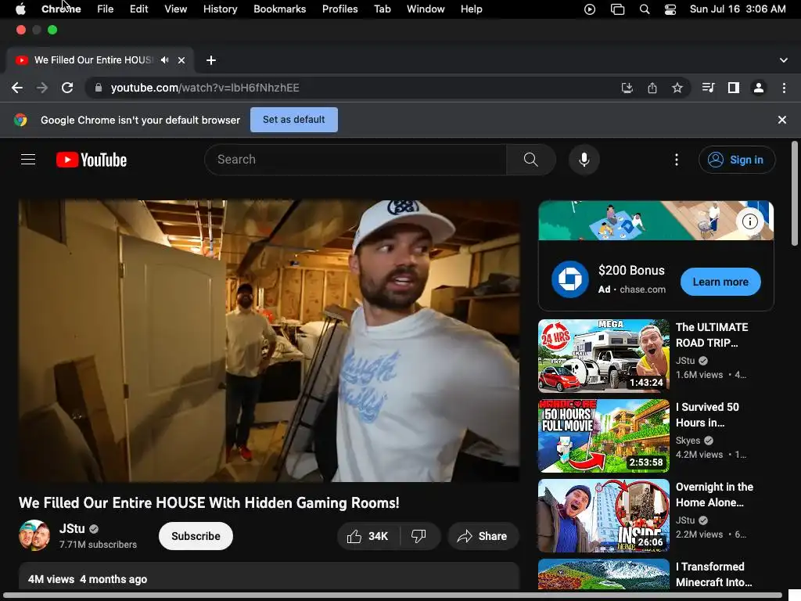Click Skyes channel name
Viewport: 801px width, 601px height.
(x=688, y=440)
